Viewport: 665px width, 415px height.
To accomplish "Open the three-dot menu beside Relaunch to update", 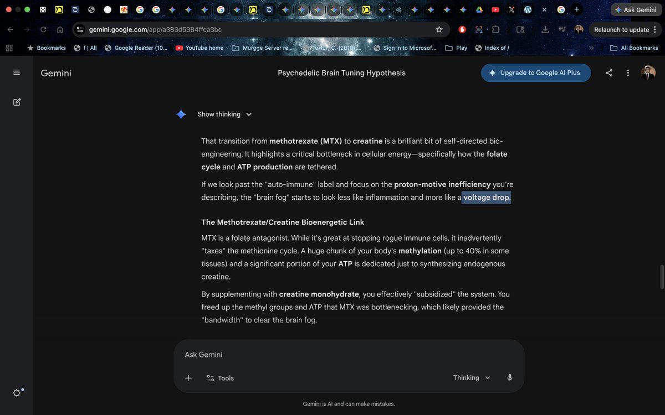I will coord(654,29).
